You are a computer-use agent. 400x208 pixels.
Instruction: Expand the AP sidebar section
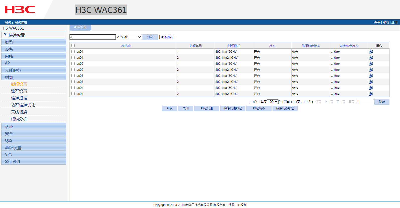(34, 63)
